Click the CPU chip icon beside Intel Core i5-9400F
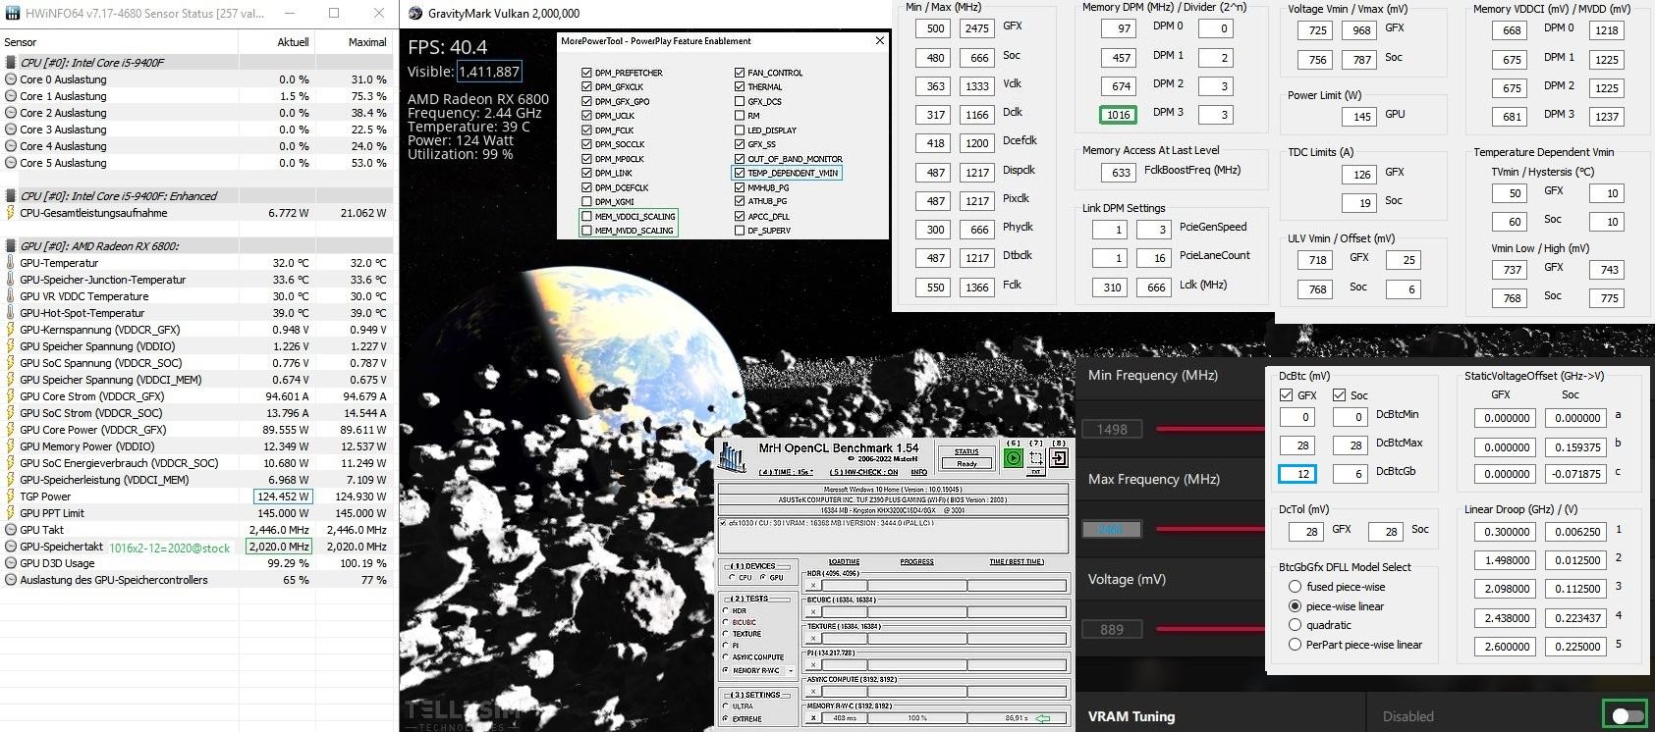This screenshot has height=732, width=1655. tap(11, 63)
